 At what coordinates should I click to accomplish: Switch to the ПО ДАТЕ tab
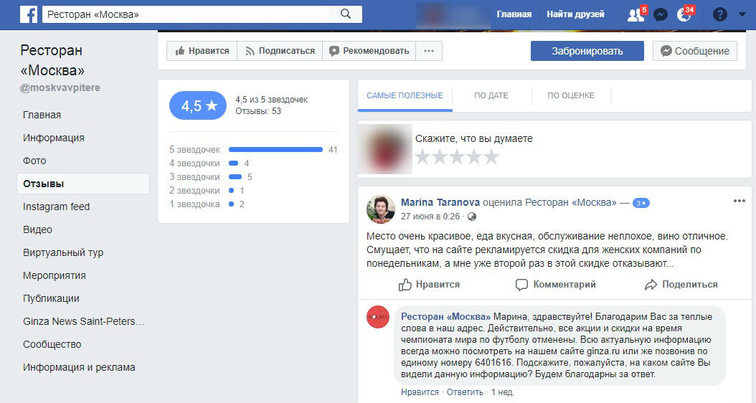(491, 95)
